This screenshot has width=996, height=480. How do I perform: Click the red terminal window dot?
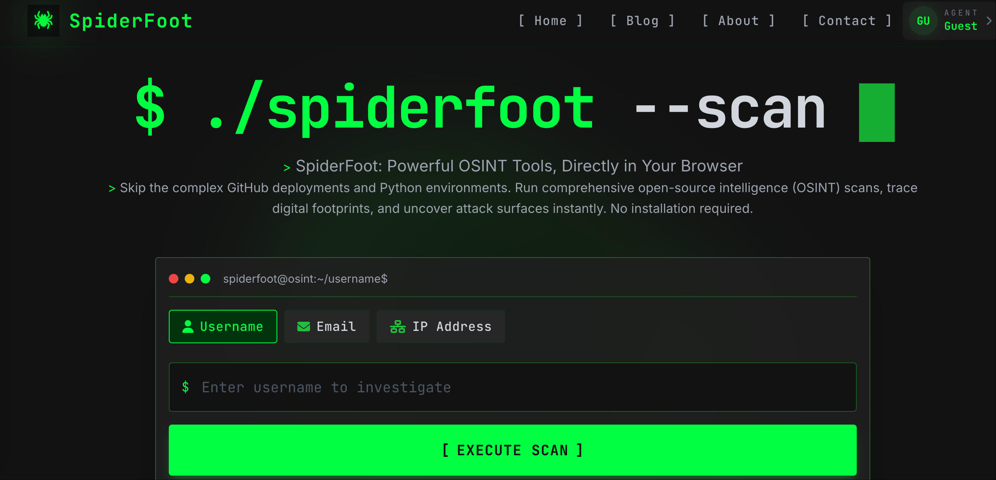point(174,279)
